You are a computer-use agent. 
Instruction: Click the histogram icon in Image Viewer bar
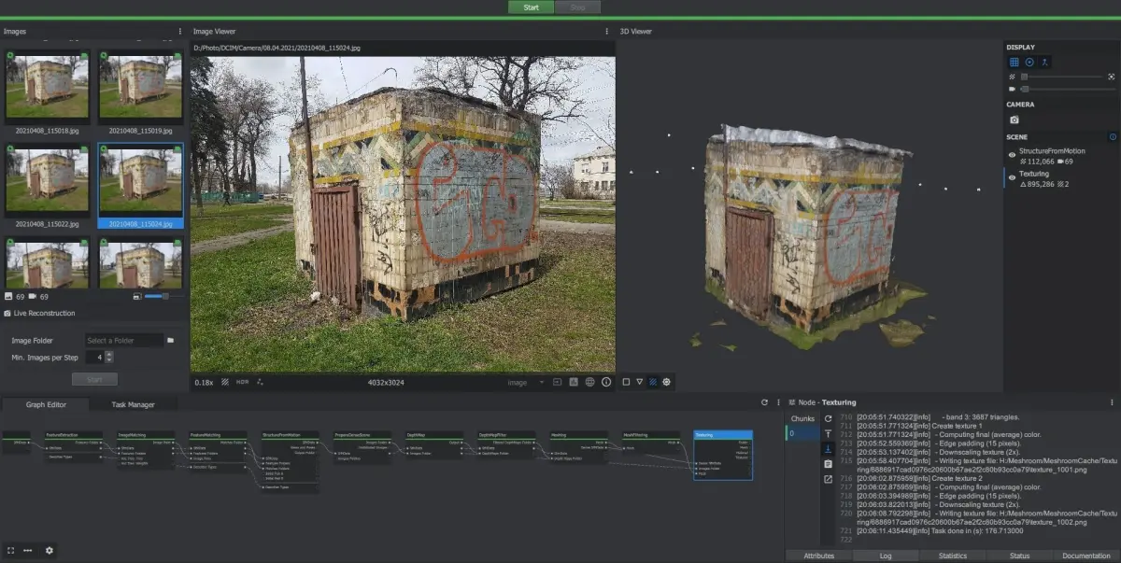(574, 382)
